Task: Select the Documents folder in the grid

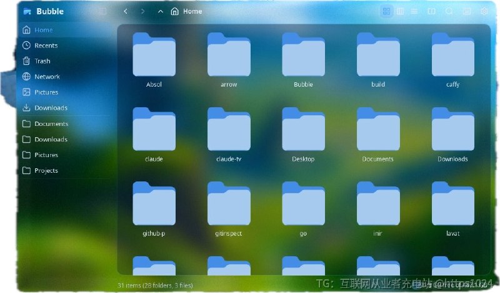Action: coord(378,135)
